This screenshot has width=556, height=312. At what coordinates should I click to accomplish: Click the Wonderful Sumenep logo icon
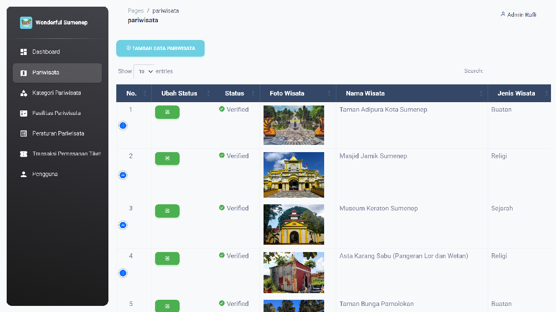26,23
